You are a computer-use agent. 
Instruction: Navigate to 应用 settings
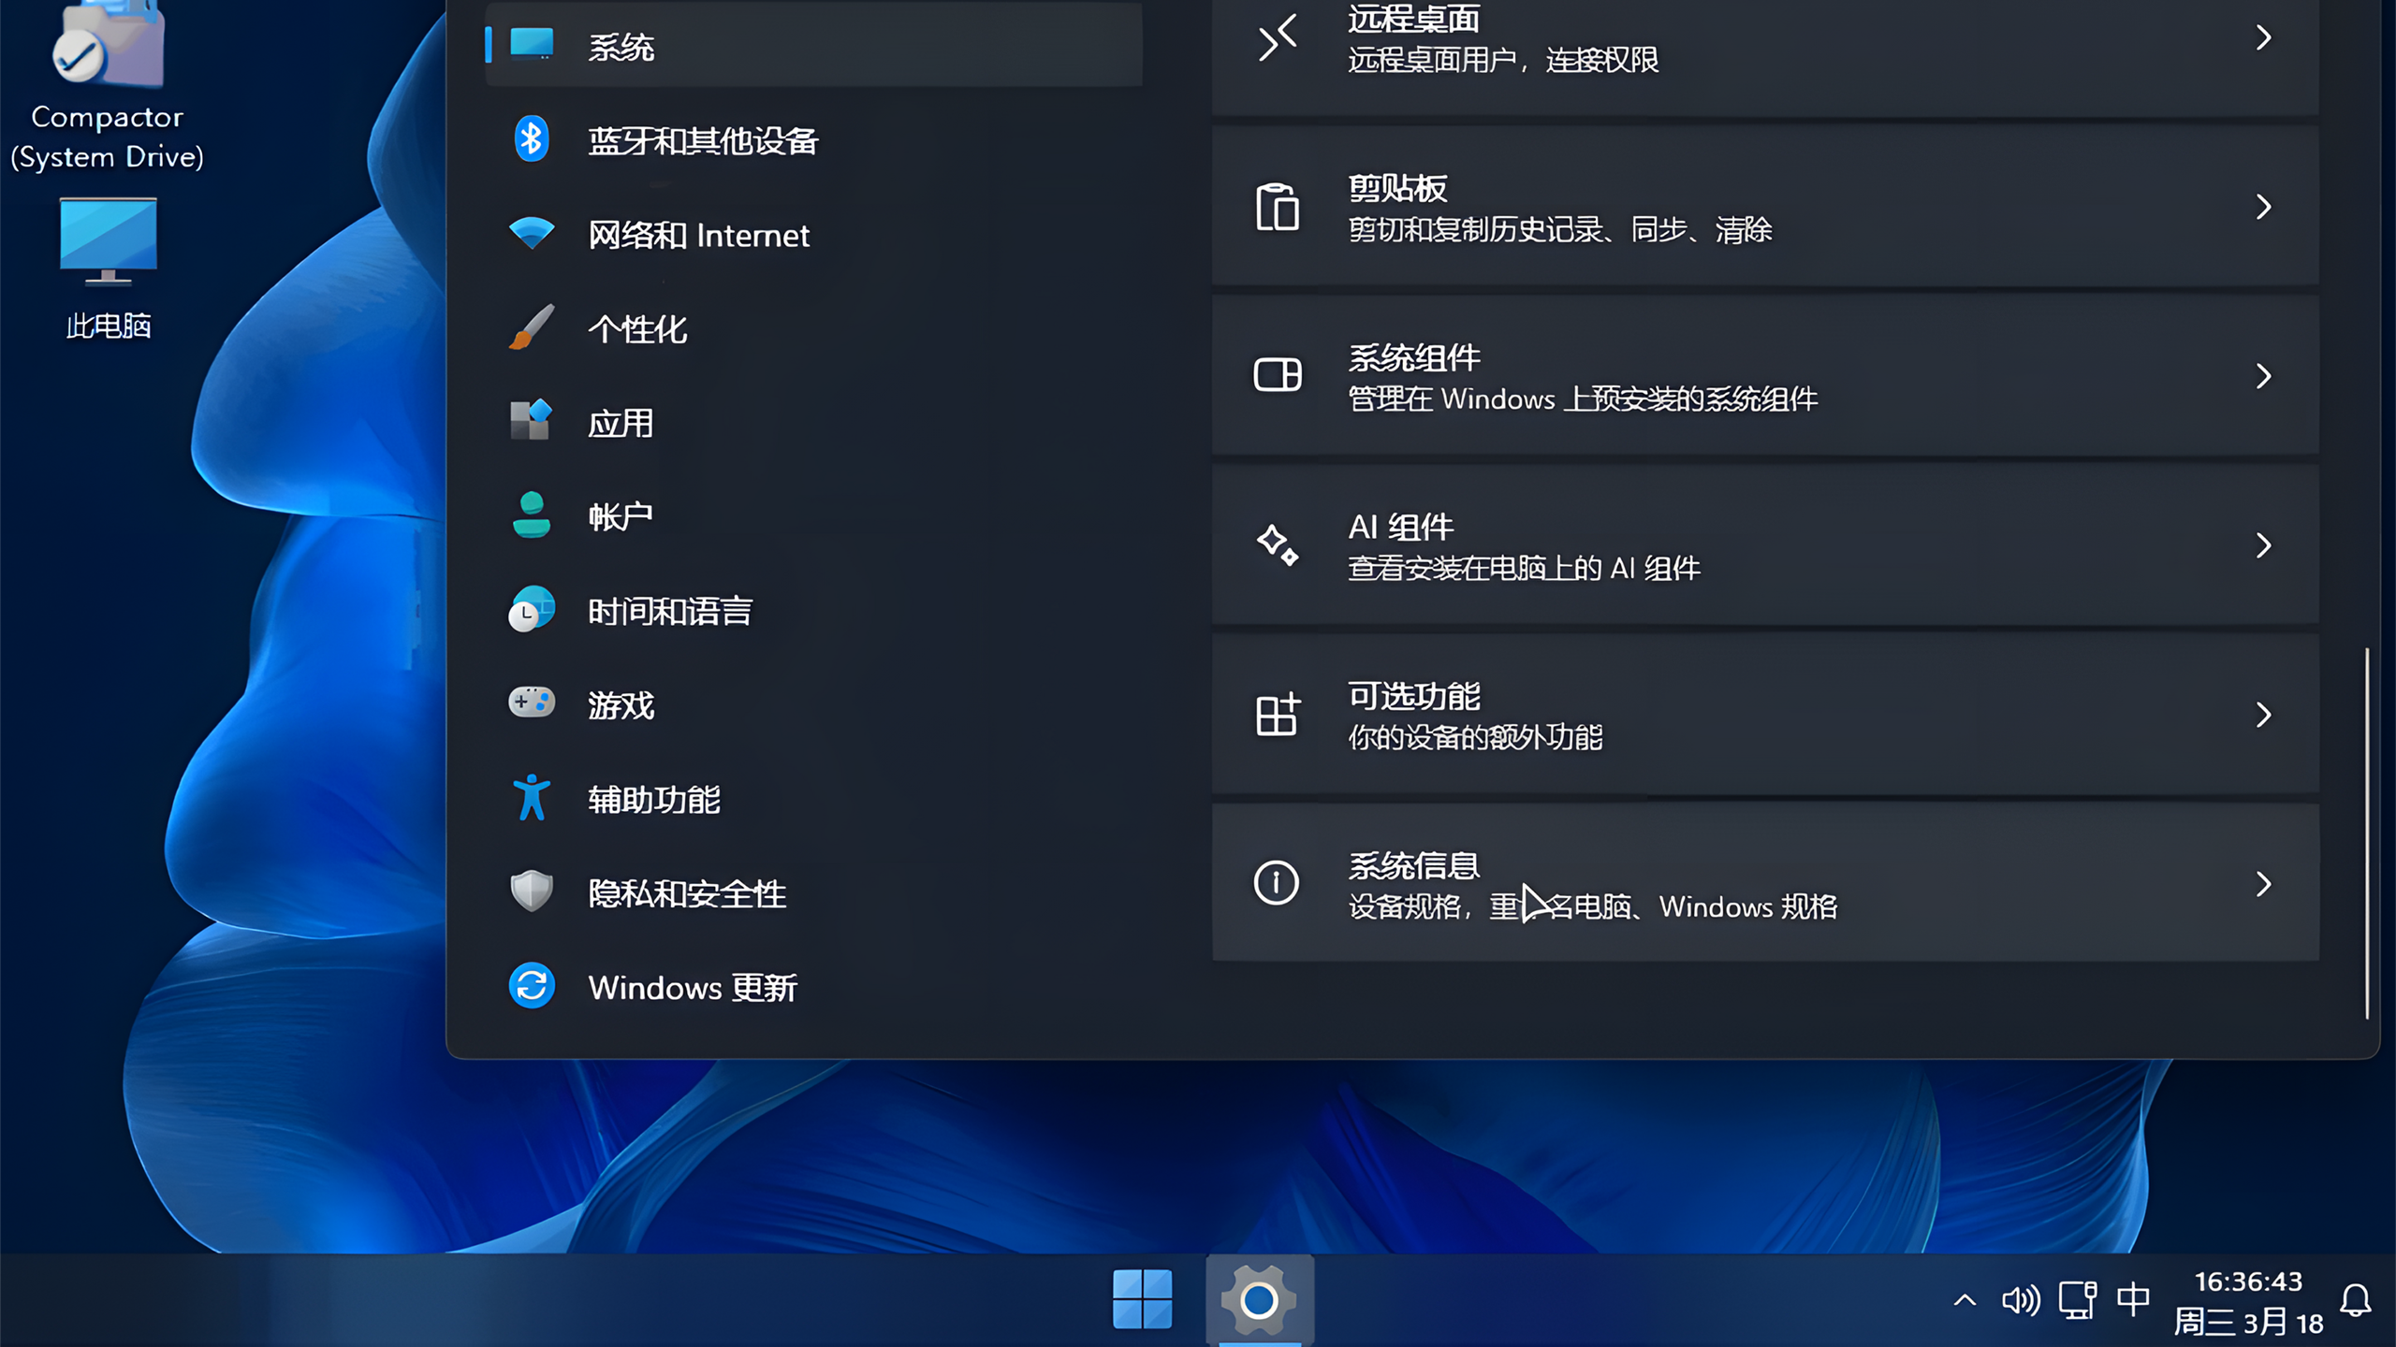pyautogui.click(x=814, y=423)
